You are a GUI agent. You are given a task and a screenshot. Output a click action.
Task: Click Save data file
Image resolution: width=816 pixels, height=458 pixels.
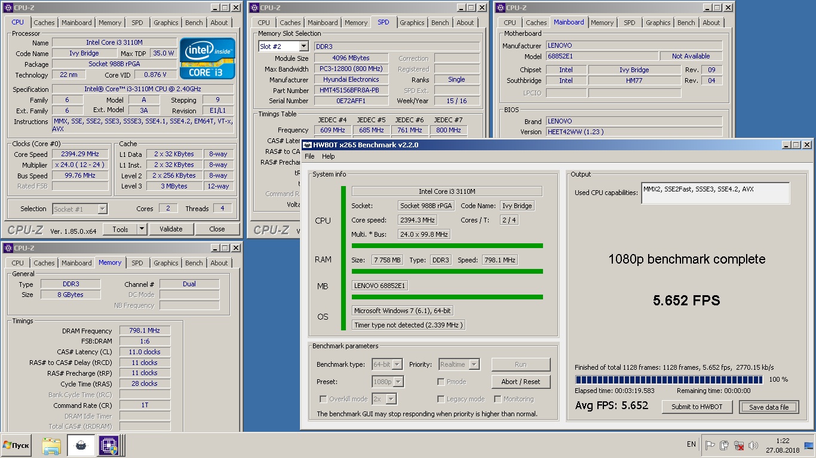coord(769,407)
